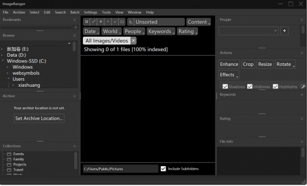The width and height of the screenshot is (307, 186).
Task: Open the wrench settings icon beside Highlights
Action: click(x=303, y=86)
